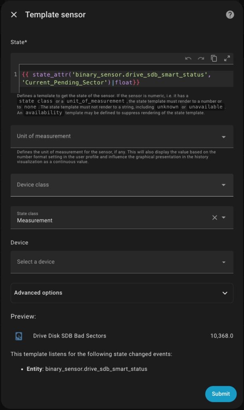The height and width of the screenshot is (410, 244).
Task: Expand the code editor to fullscreen
Action: pyautogui.click(x=227, y=58)
